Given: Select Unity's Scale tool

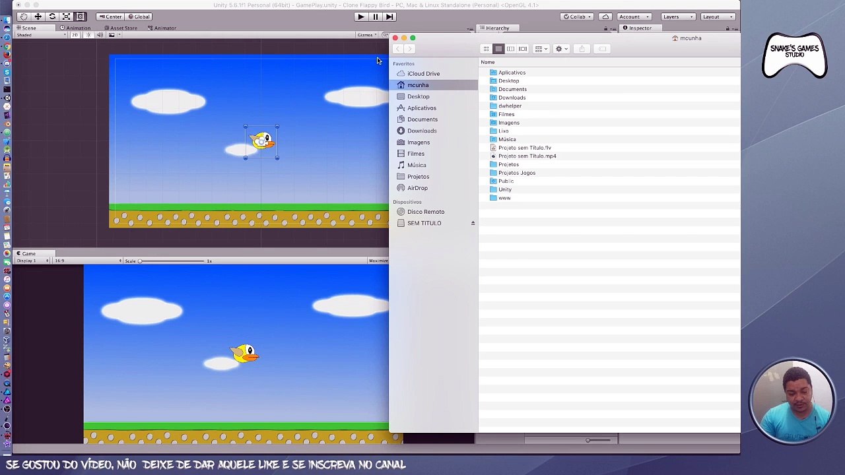Looking at the screenshot, I should point(66,16).
